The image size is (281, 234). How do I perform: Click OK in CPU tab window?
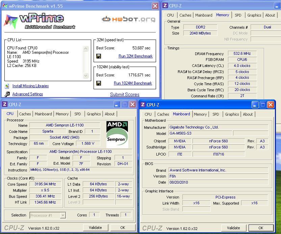click(123, 228)
